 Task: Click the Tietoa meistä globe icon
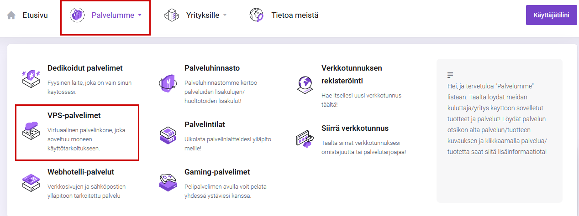coord(257,15)
